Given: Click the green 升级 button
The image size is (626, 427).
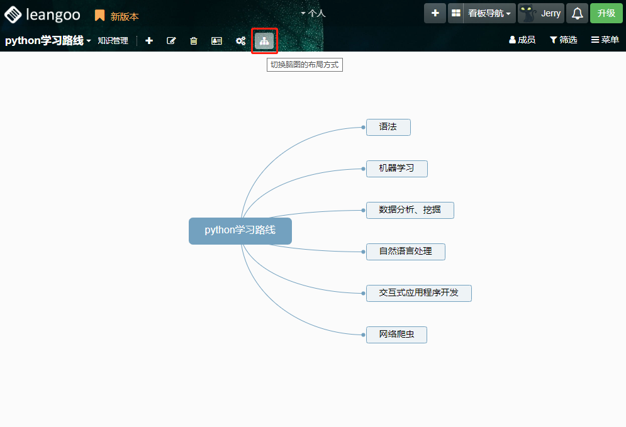Looking at the screenshot, I should point(606,13).
